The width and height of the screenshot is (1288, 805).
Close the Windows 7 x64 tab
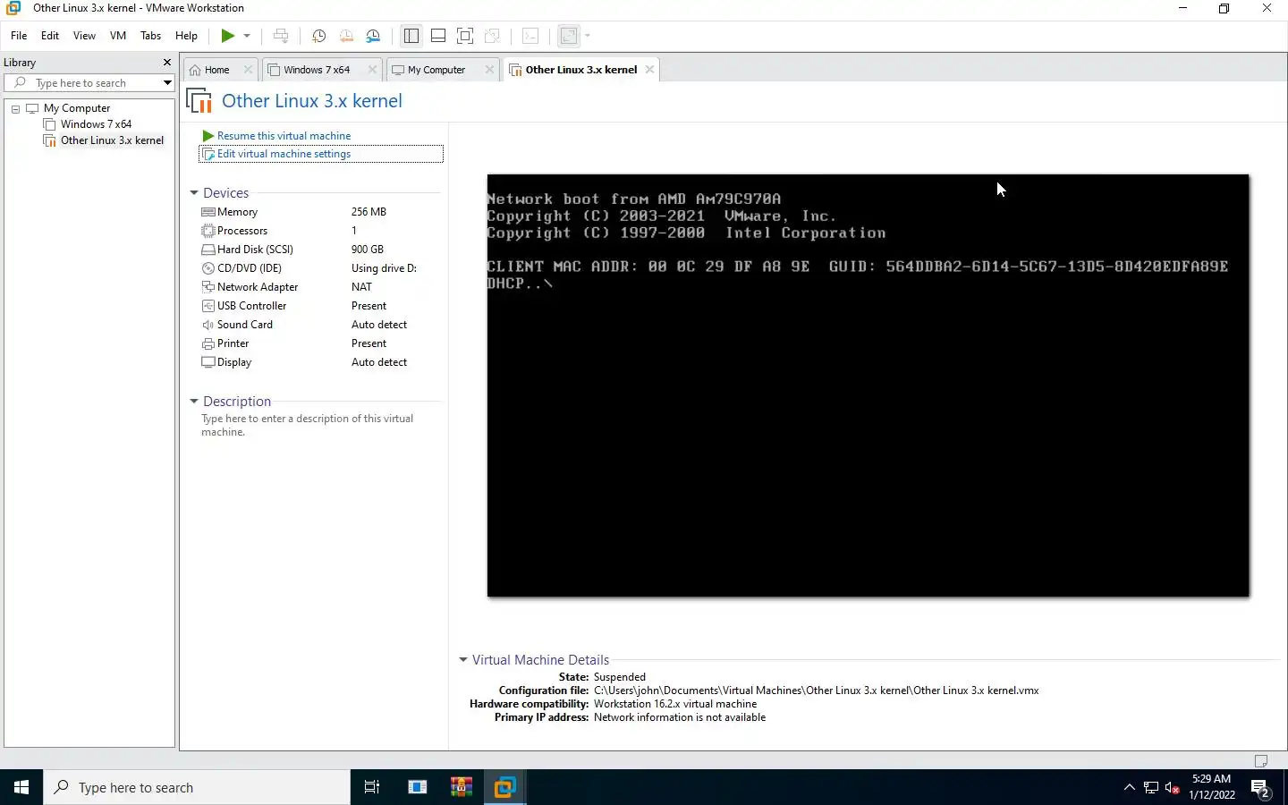pyautogui.click(x=372, y=70)
